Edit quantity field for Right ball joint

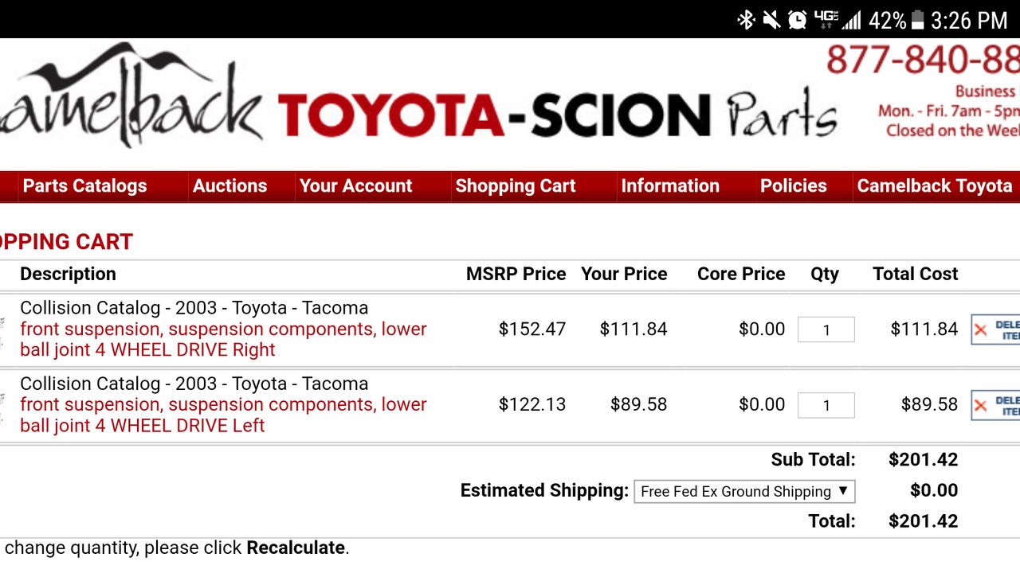(826, 329)
